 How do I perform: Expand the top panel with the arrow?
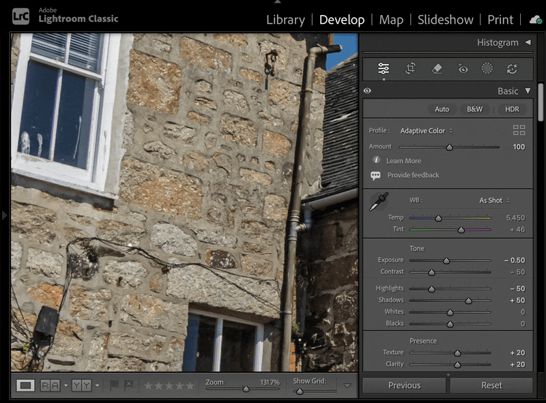[278, 2]
